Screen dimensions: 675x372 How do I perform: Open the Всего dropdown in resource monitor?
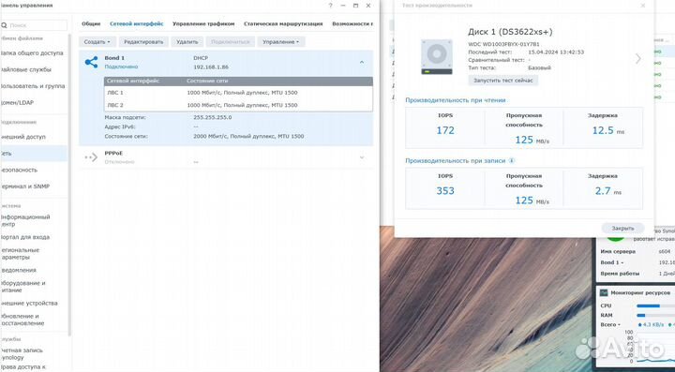(x=611, y=325)
